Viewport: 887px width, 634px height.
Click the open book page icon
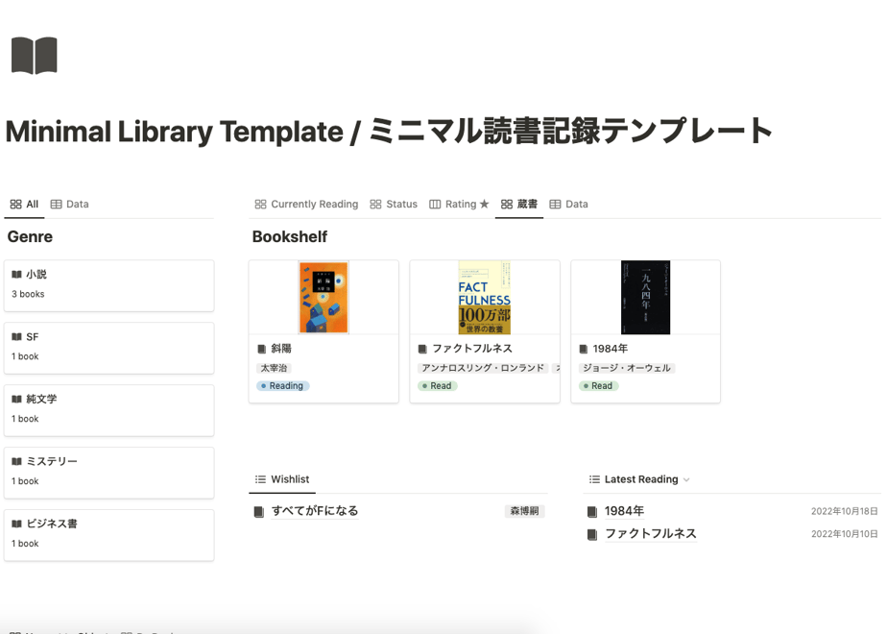[x=34, y=56]
